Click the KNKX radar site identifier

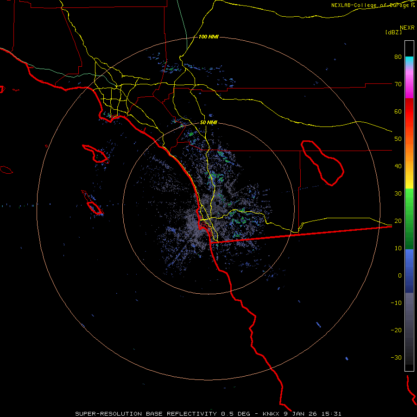coord(272,414)
